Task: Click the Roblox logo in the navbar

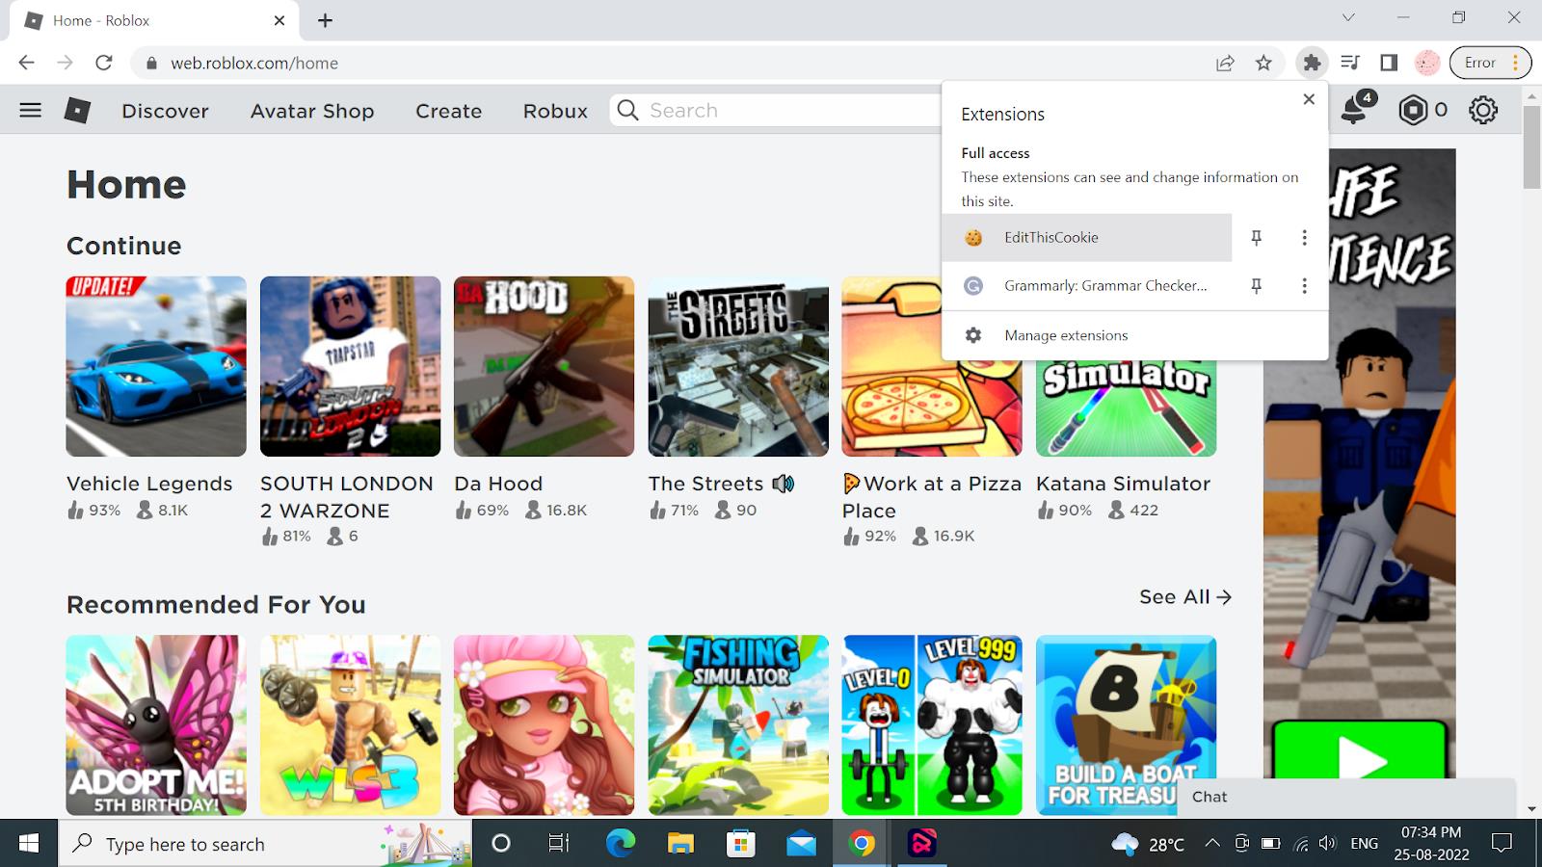Action: [x=77, y=110]
